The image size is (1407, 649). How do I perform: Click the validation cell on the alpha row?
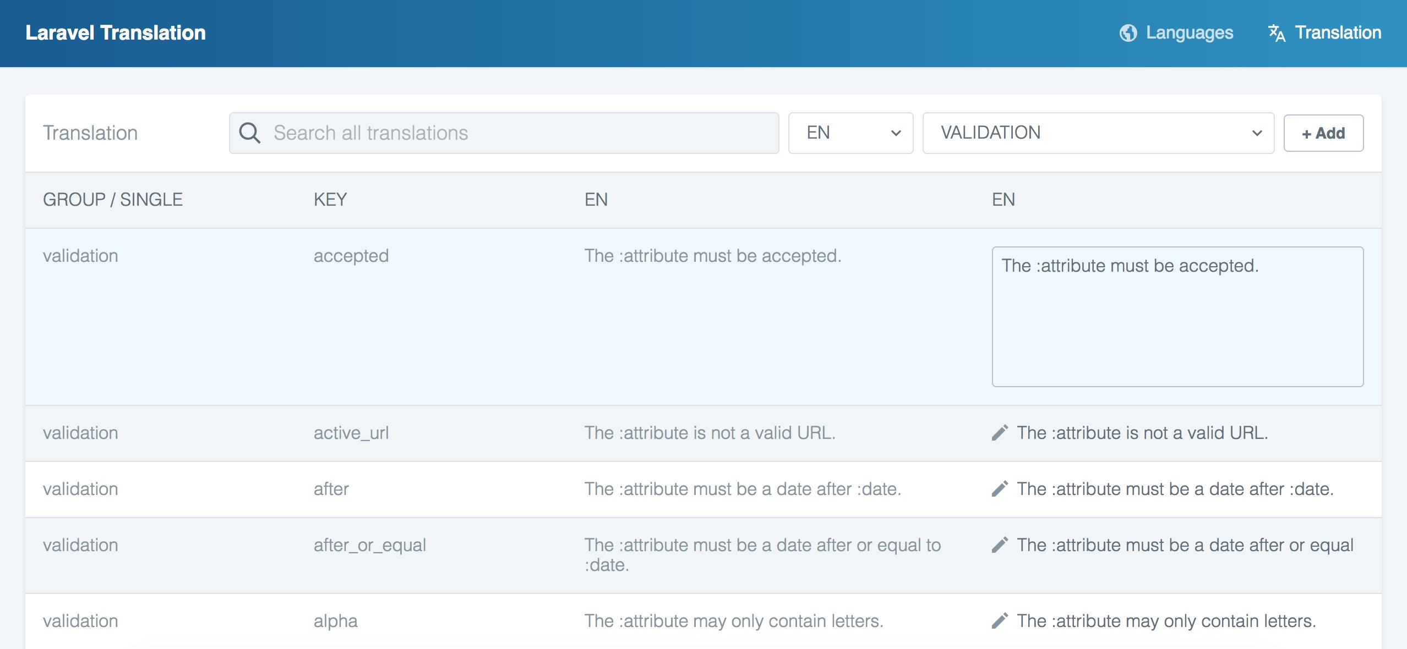[x=80, y=620]
